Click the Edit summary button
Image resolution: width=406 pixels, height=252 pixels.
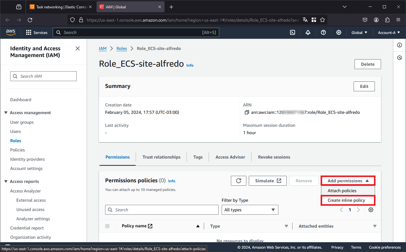pyautogui.click(x=364, y=86)
